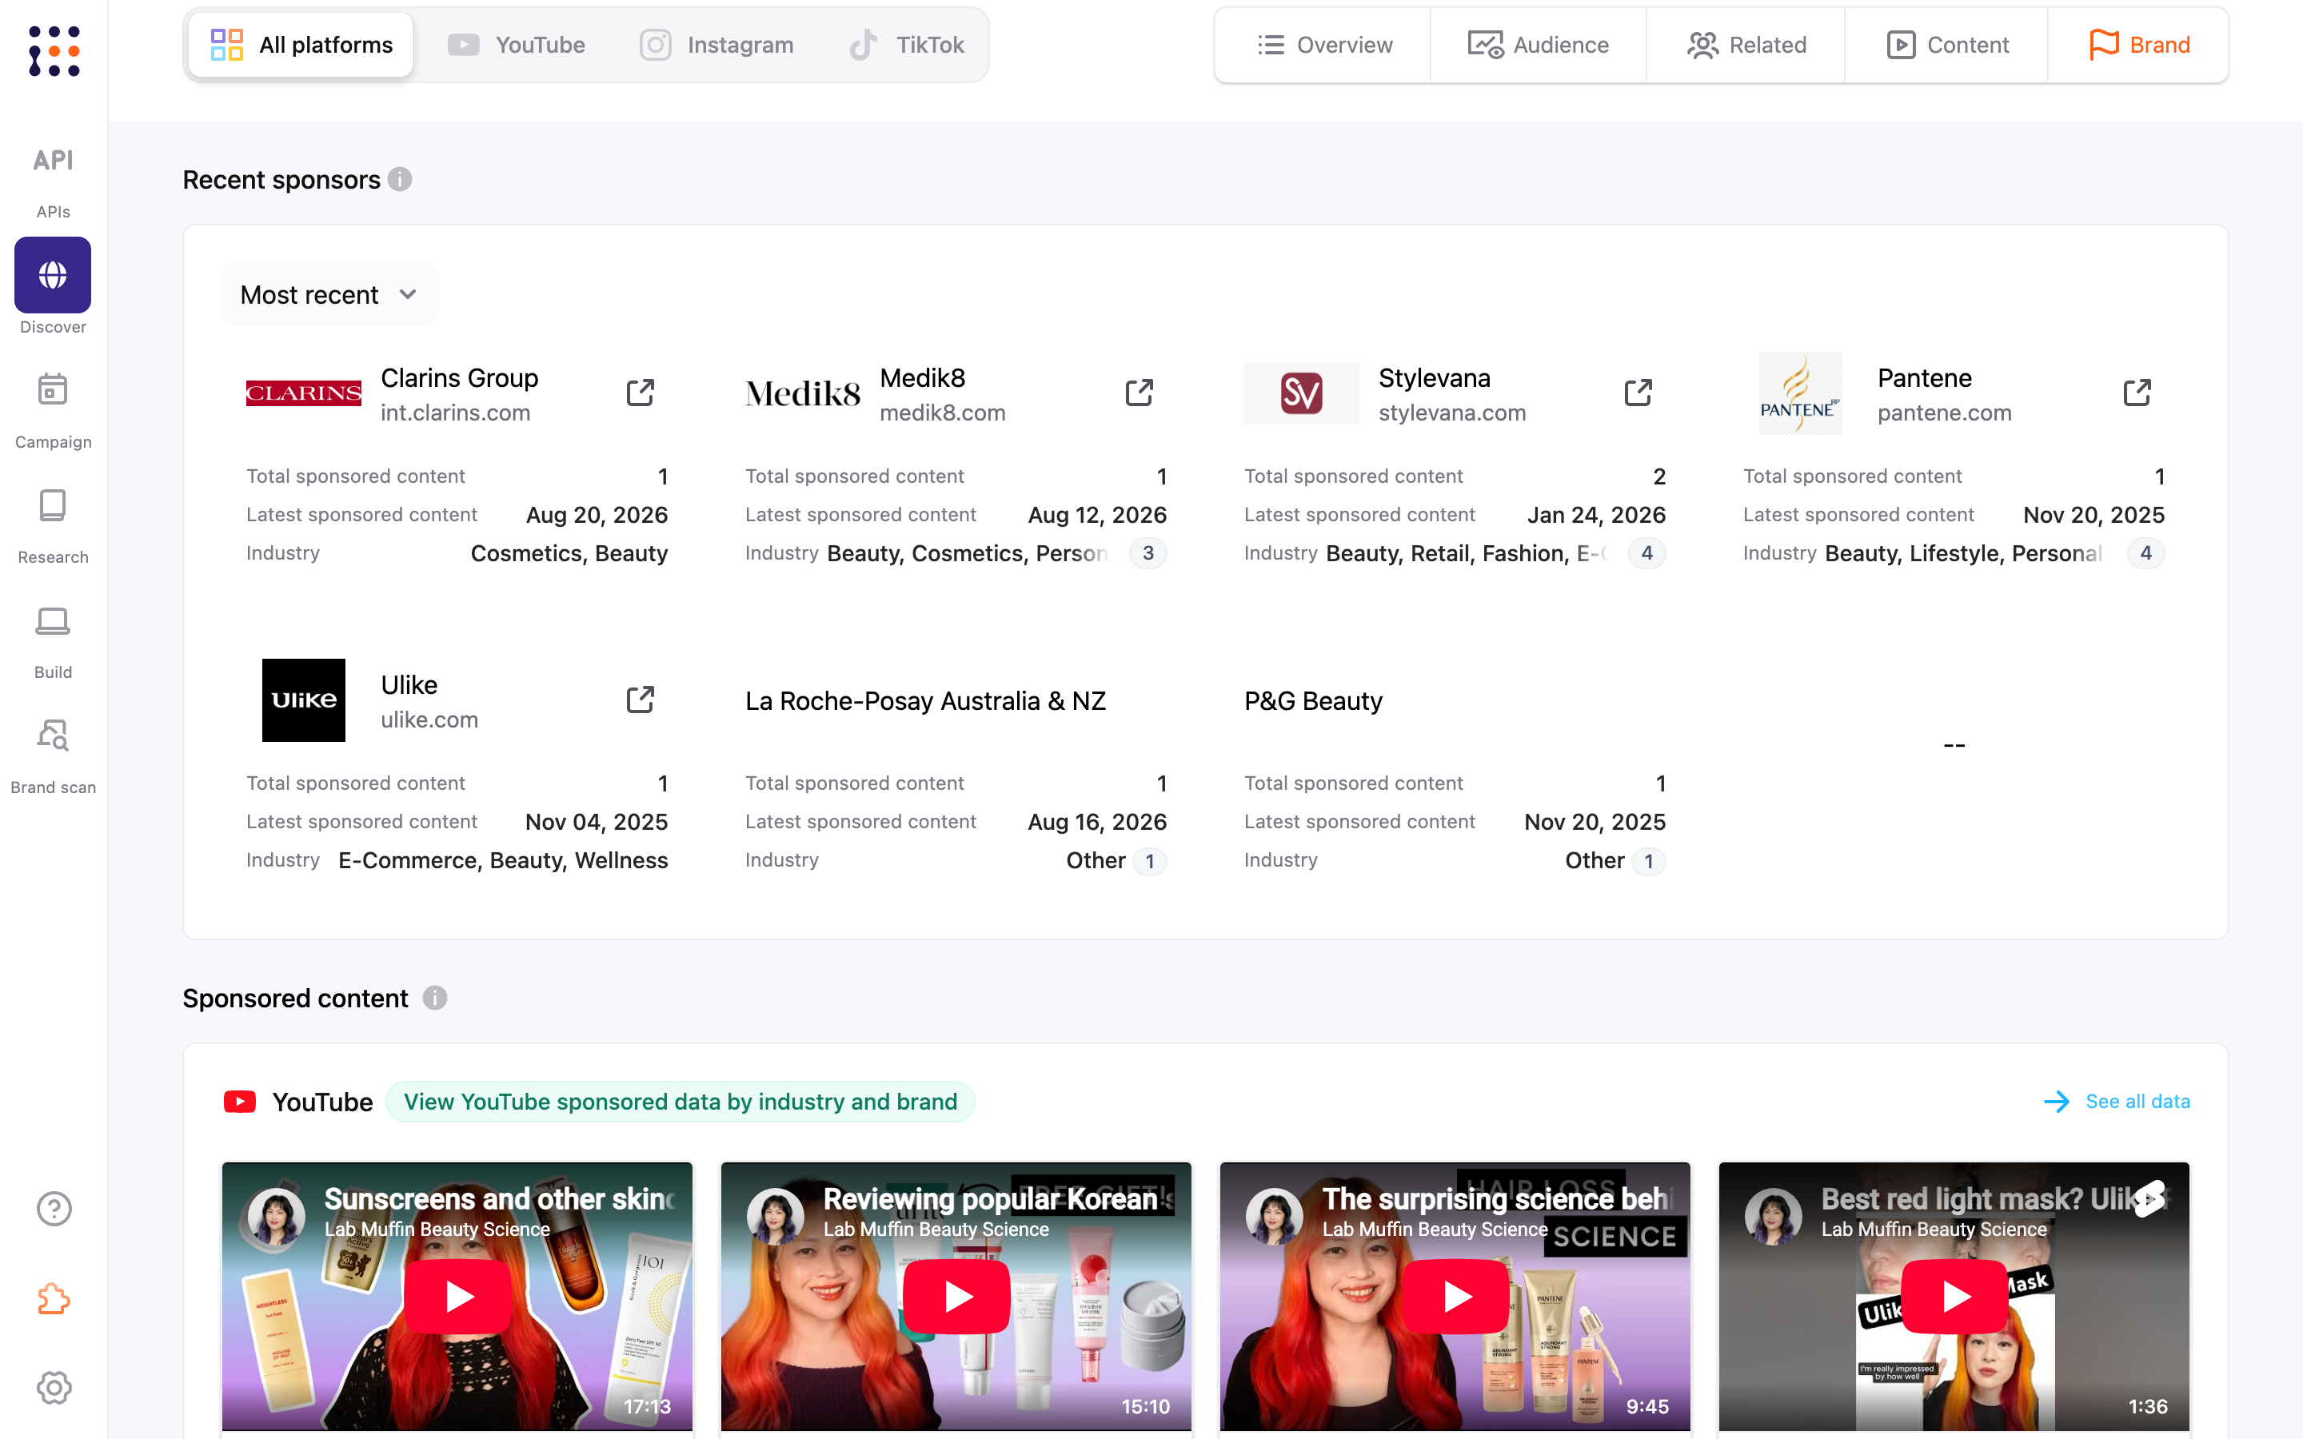Switch to the TikTok platform tab
Screen dimensions: 2303x1439
(x=906, y=45)
